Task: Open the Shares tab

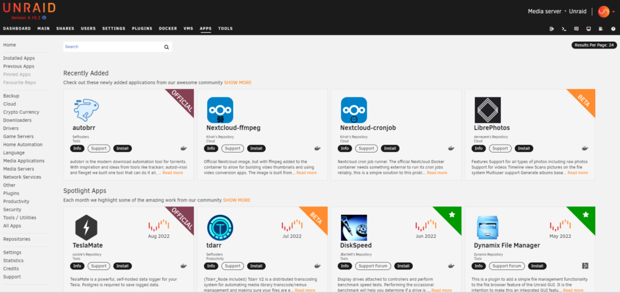Action: point(65,28)
